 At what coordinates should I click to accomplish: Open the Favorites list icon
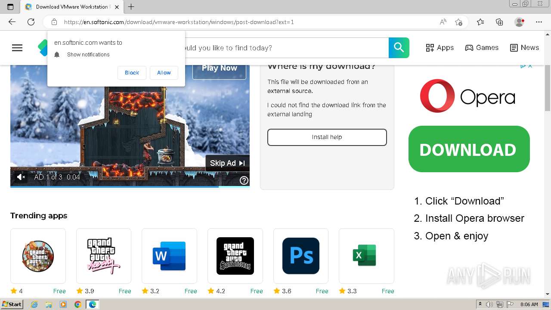(480, 22)
